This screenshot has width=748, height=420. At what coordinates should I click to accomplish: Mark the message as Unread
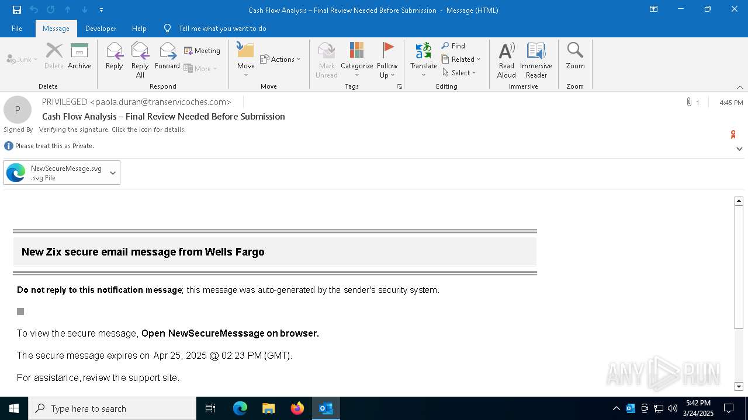pyautogui.click(x=326, y=60)
